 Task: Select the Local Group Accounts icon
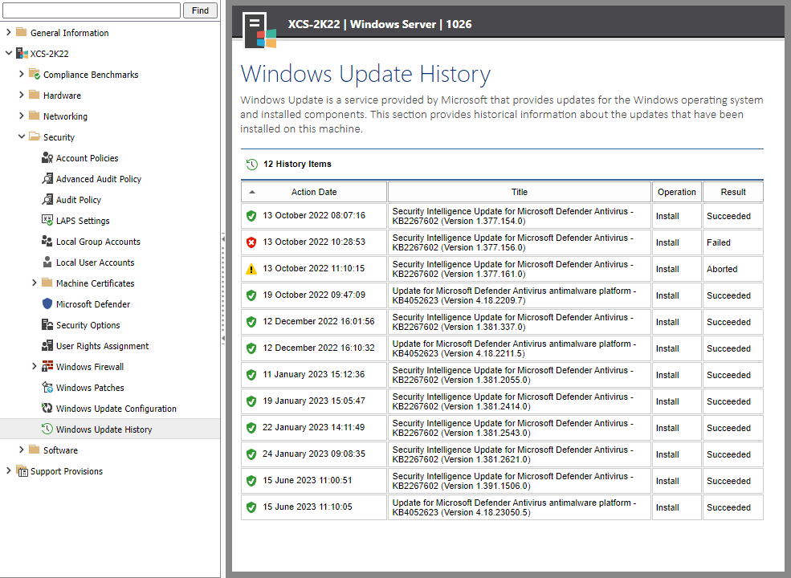coord(47,241)
